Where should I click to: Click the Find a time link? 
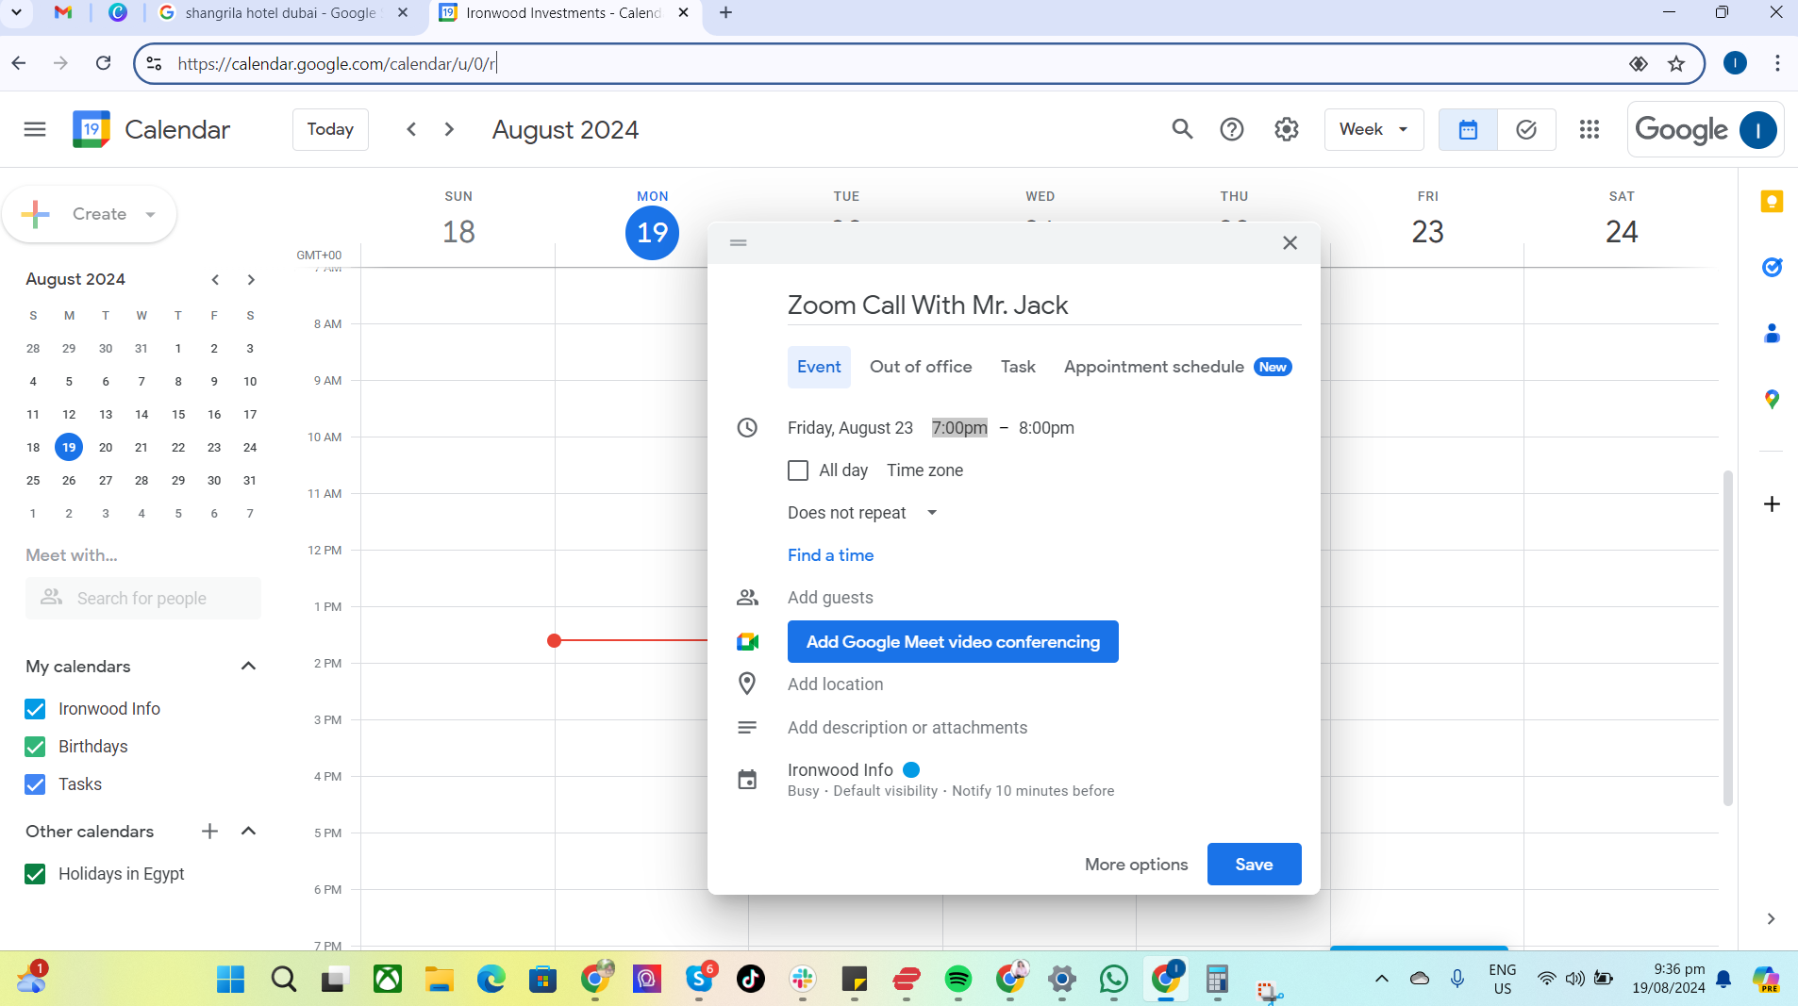pyautogui.click(x=830, y=555)
